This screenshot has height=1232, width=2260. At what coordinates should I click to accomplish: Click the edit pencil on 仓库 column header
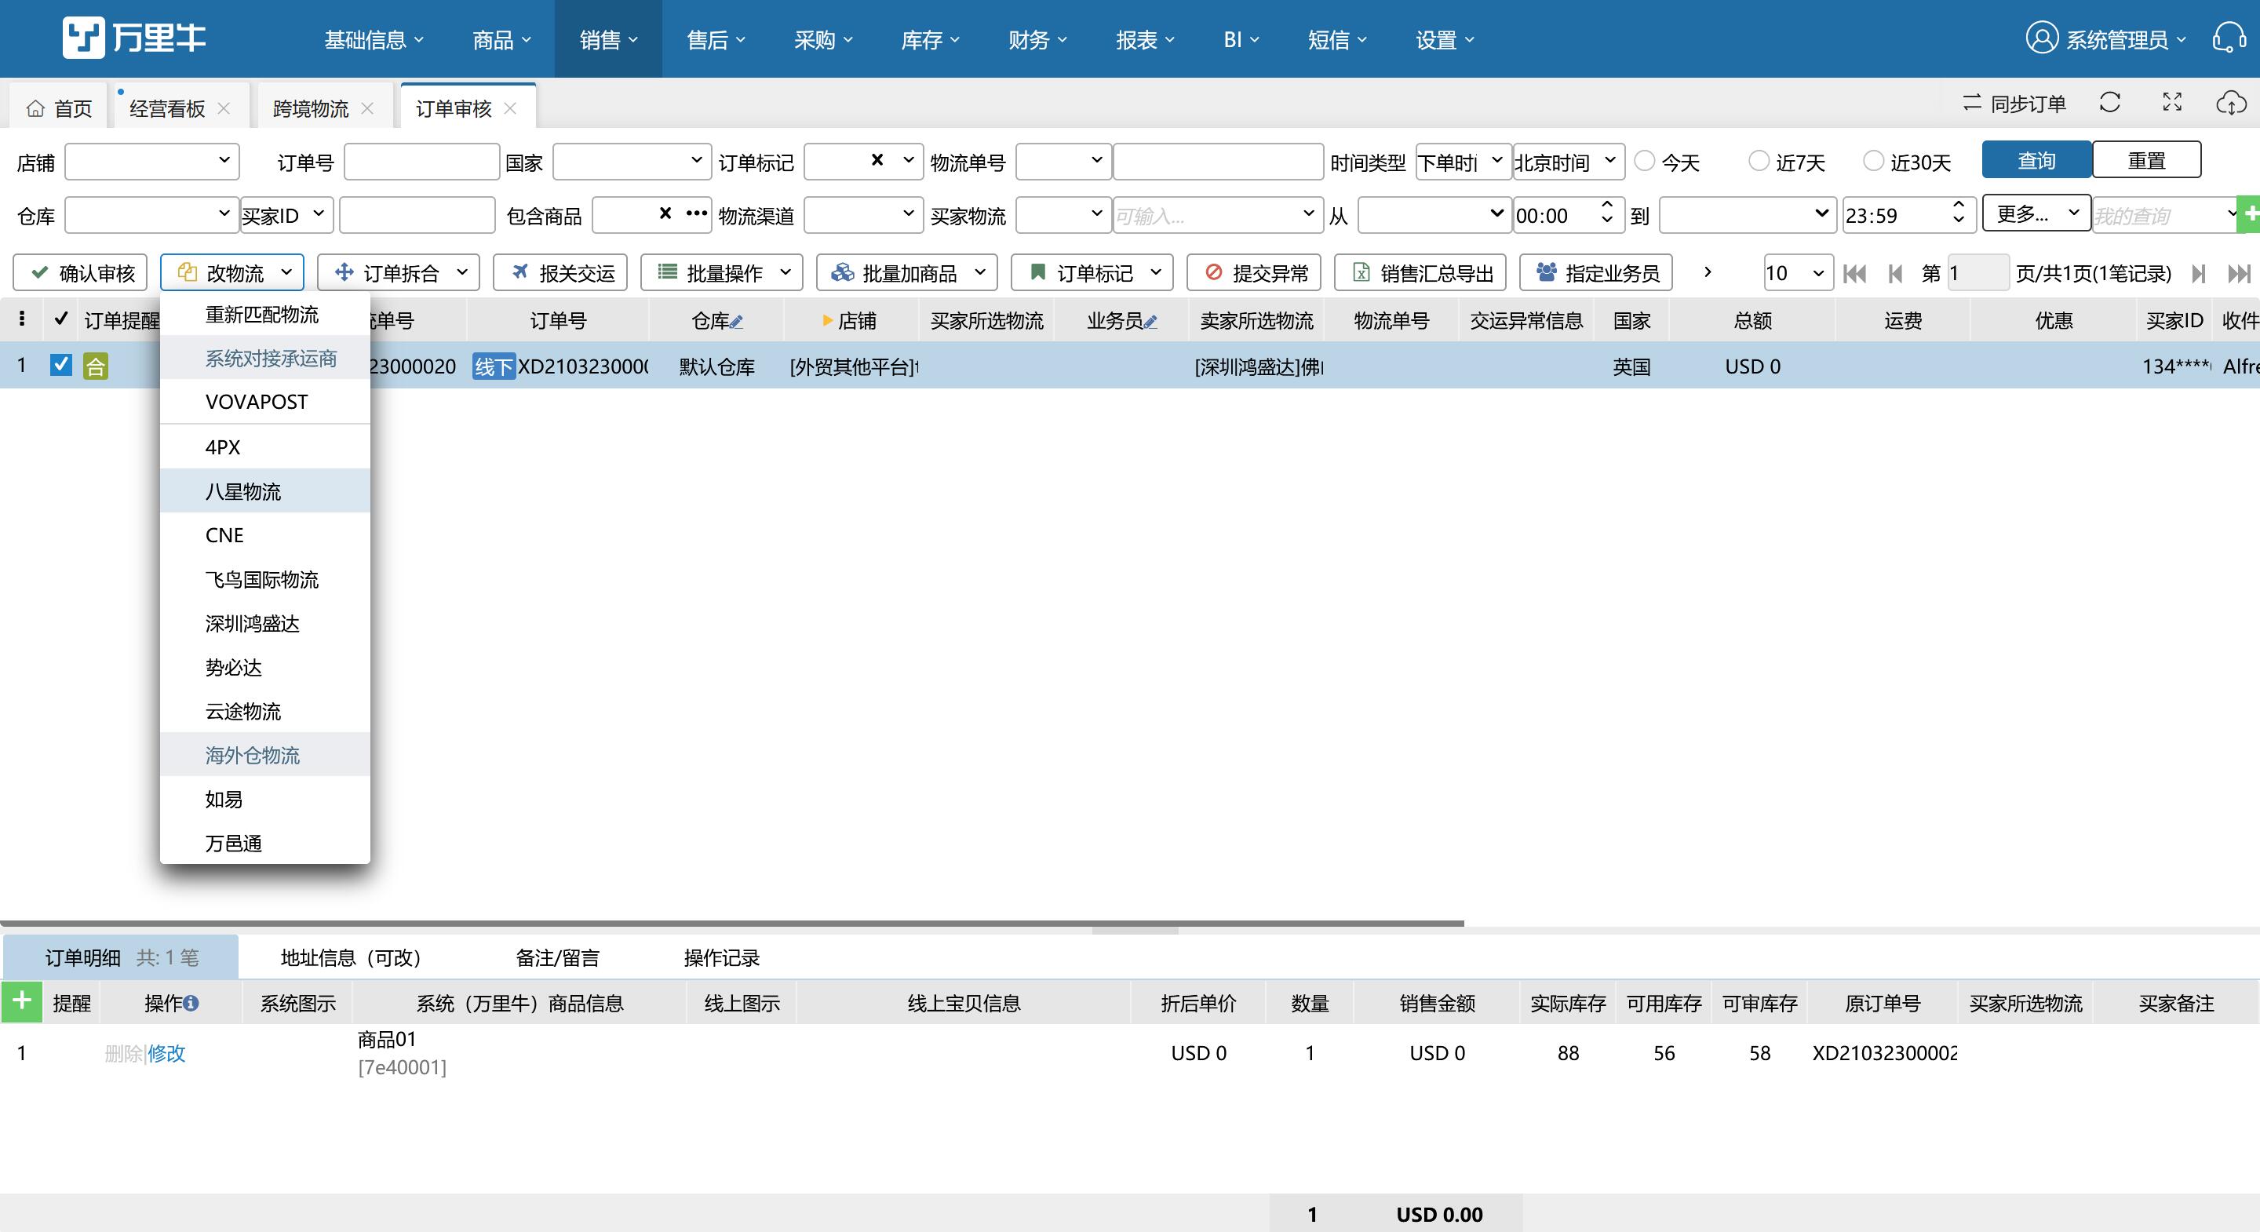[736, 322]
